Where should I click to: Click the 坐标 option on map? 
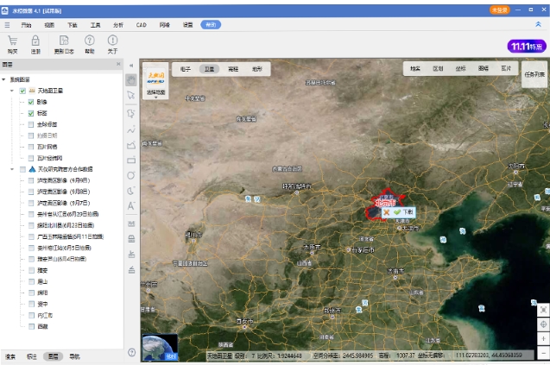(x=460, y=68)
